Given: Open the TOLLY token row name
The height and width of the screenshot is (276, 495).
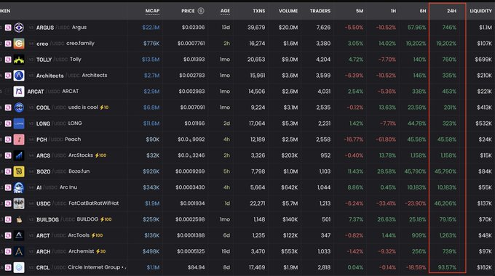Looking at the screenshot, I should pos(44,60).
